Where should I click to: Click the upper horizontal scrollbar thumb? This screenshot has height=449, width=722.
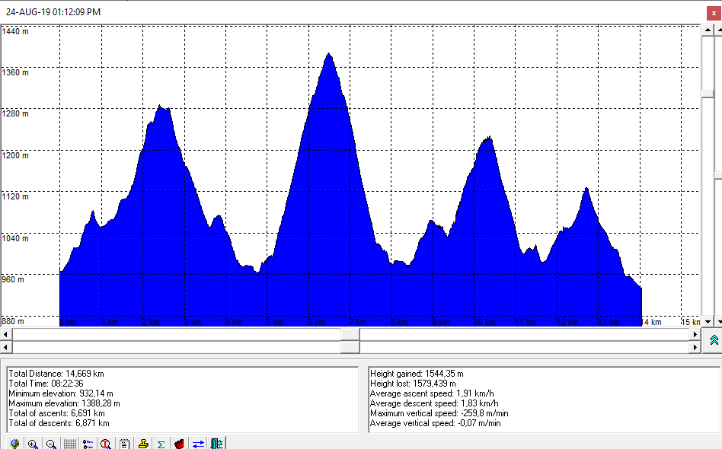(x=350, y=334)
